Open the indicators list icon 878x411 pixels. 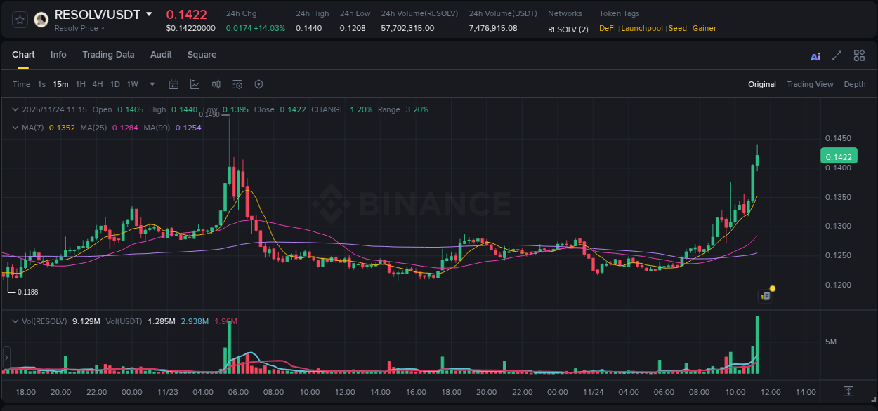click(x=237, y=84)
